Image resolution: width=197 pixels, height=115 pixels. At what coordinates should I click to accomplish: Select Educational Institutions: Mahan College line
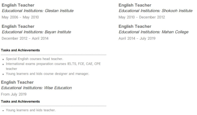154,32
